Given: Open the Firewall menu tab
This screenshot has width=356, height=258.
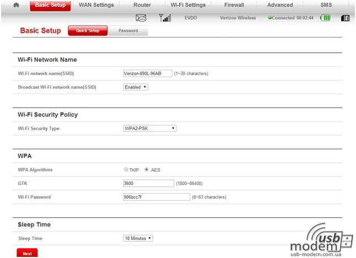Looking at the screenshot, I should pos(234,5).
